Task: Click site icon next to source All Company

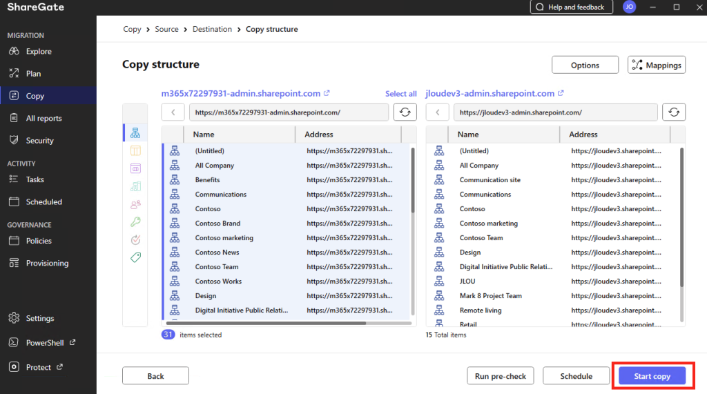Action: pyautogui.click(x=175, y=166)
